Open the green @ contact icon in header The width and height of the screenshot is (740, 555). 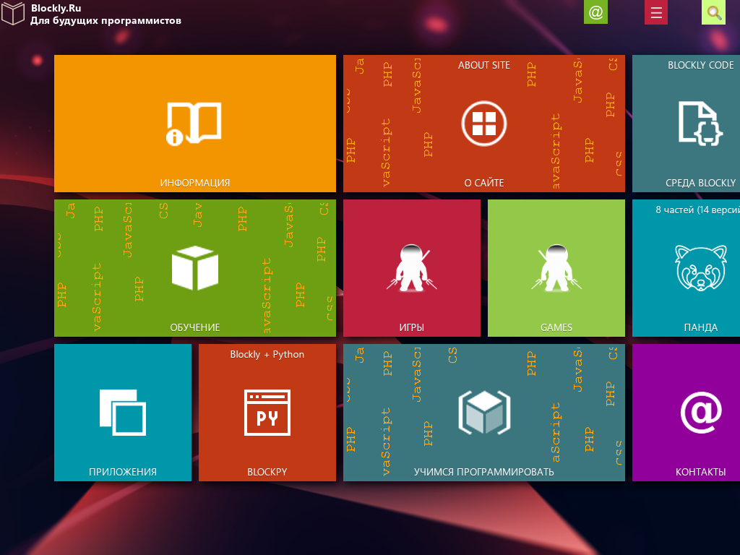[x=595, y=12]
